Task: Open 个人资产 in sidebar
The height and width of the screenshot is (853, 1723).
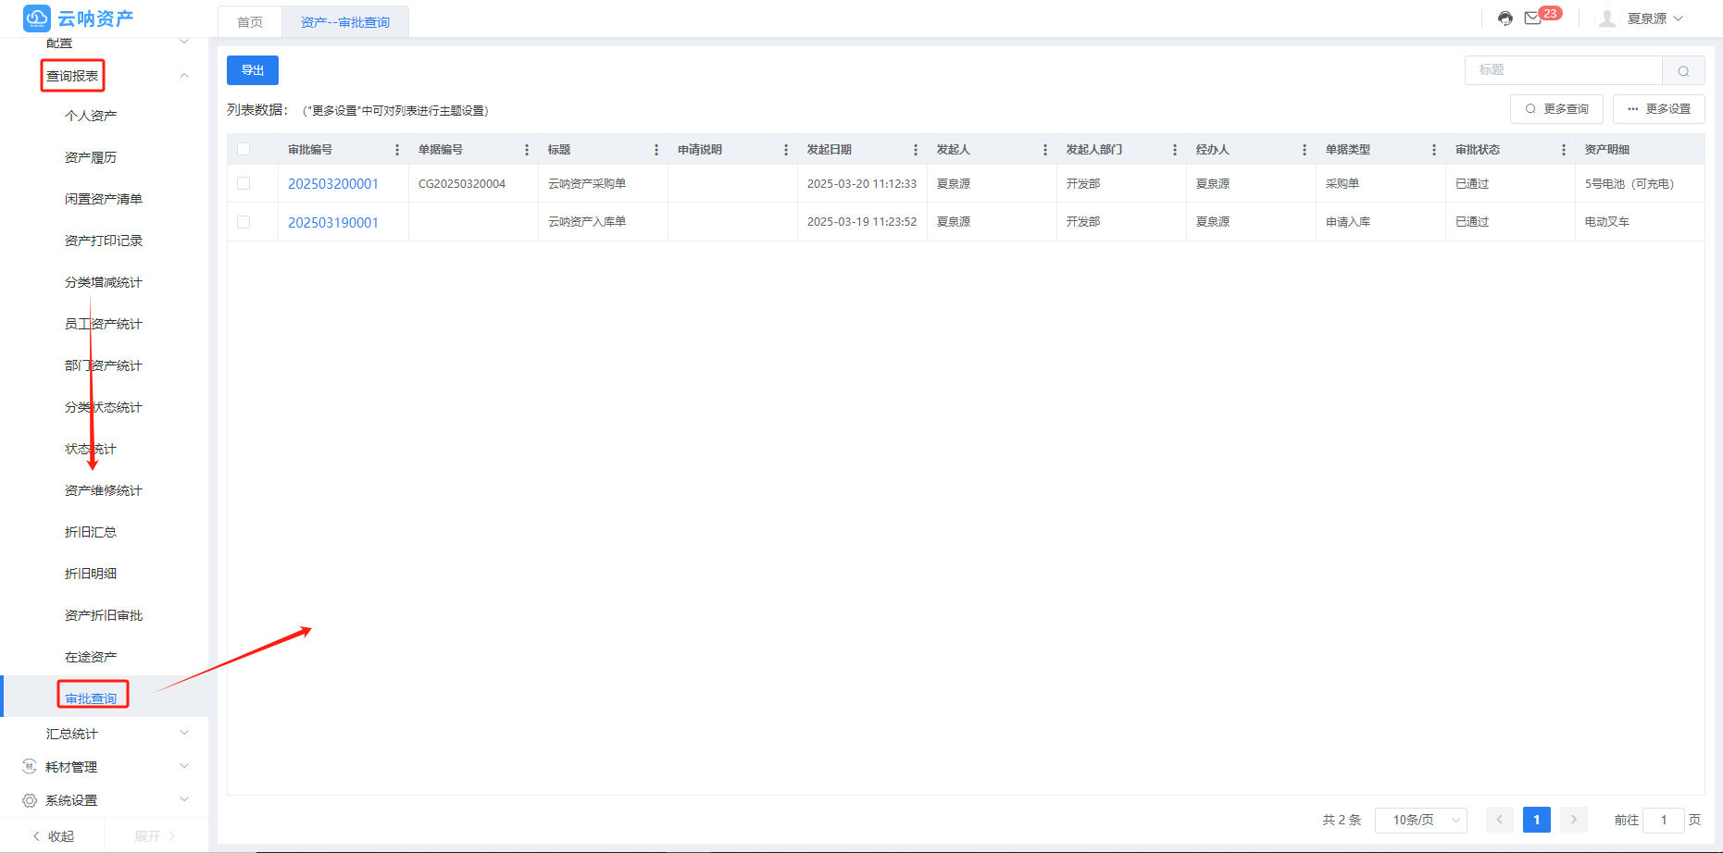Action: pyautogui.click(x=91, y=116)
